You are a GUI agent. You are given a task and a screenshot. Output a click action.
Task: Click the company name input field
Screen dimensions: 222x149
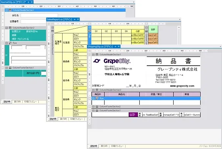pos(40,15)
